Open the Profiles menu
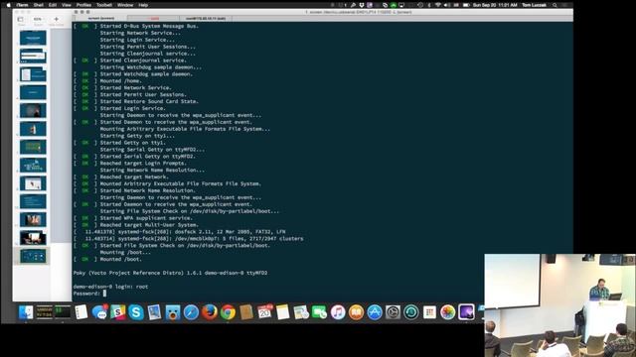Screen dimensions: 636x357 point(83,5)
